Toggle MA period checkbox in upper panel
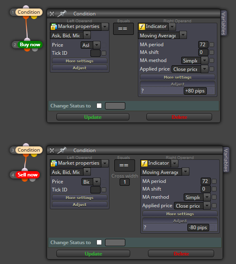This screenshot has height=264, width=236. (212, 45)
